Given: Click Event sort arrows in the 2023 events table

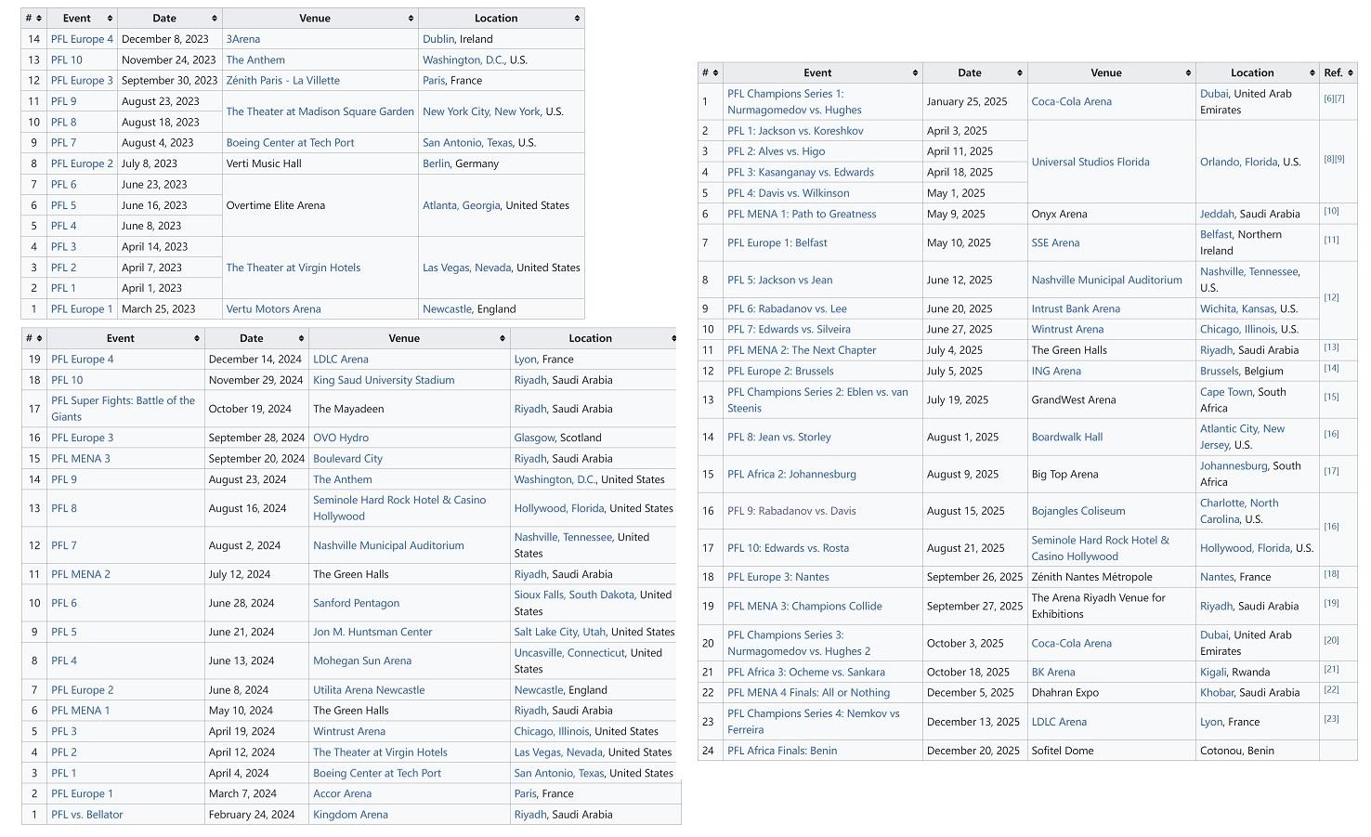Looking at the screenshot, I should 111,19.
